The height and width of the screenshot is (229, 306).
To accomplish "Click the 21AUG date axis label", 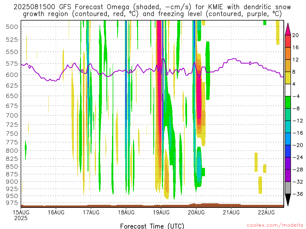I will point(231,212).
